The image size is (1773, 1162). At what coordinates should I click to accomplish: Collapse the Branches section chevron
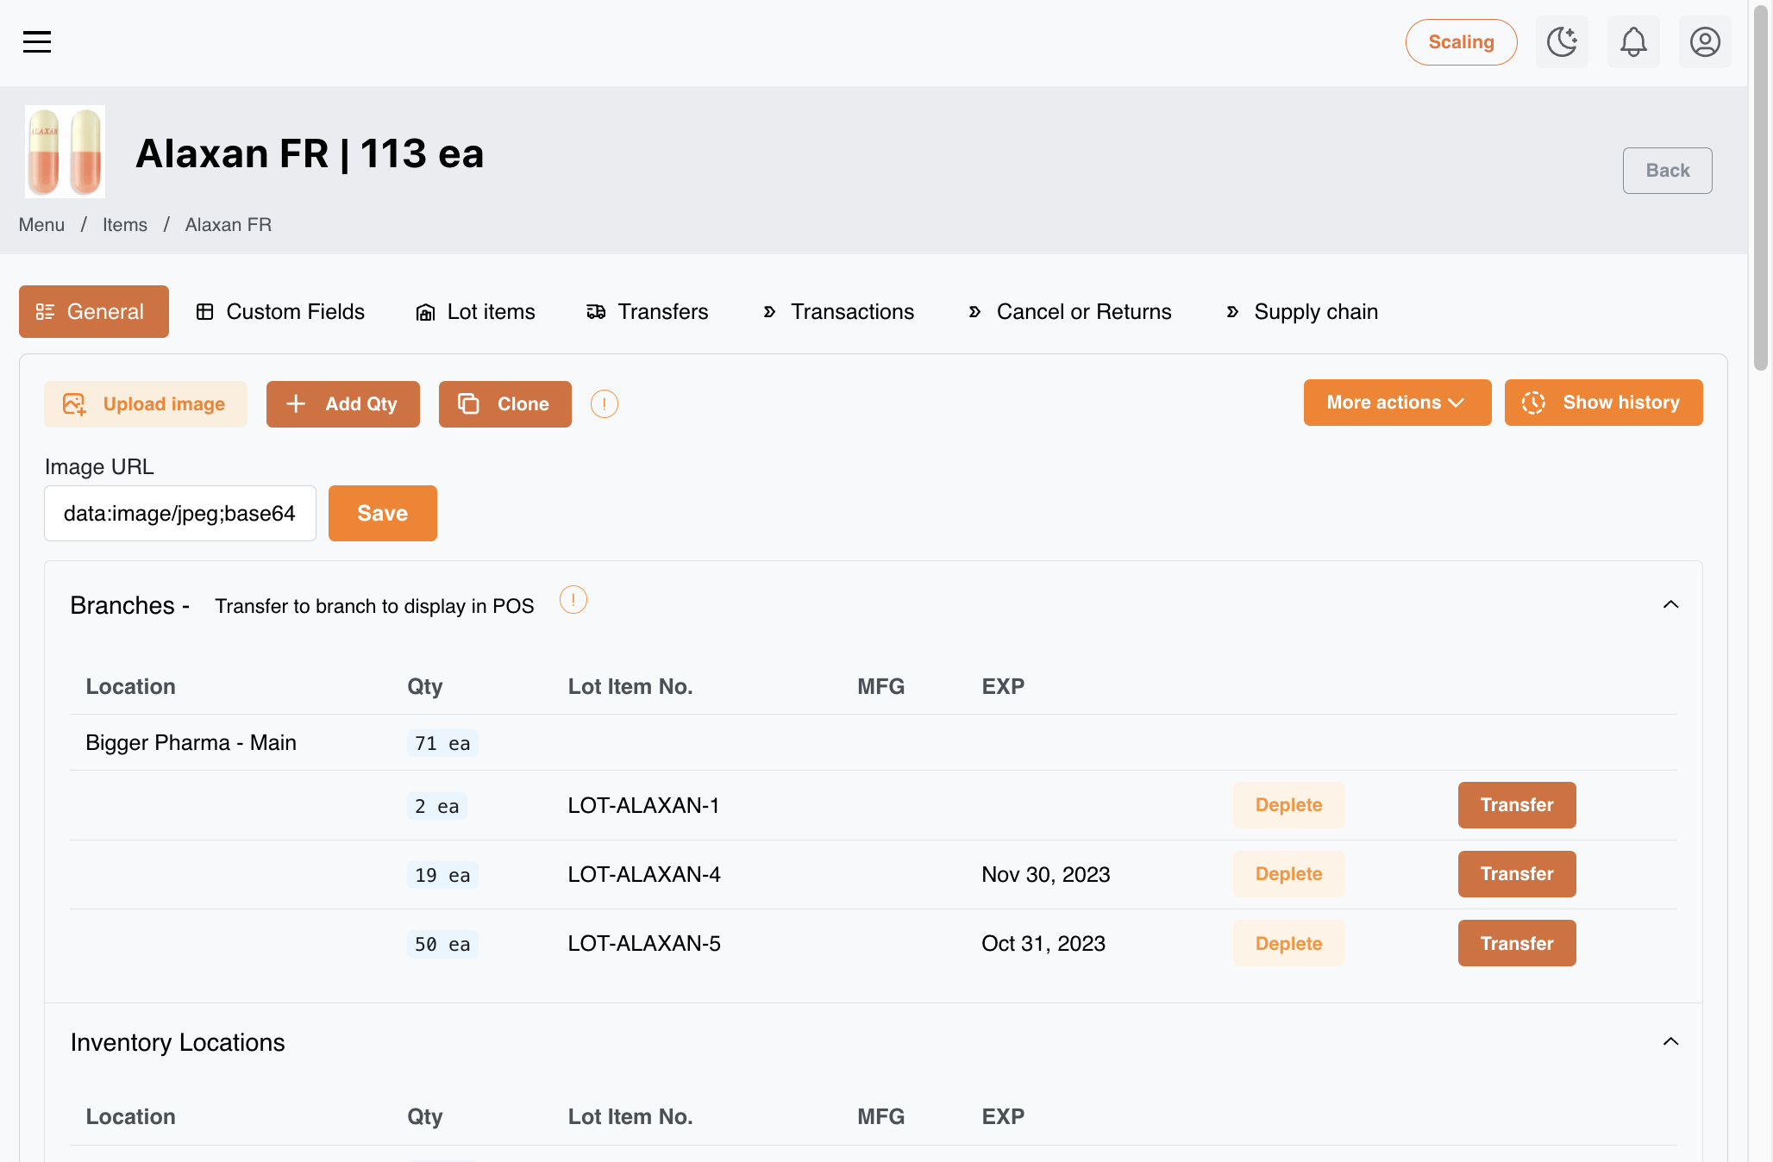[1670, 604]
